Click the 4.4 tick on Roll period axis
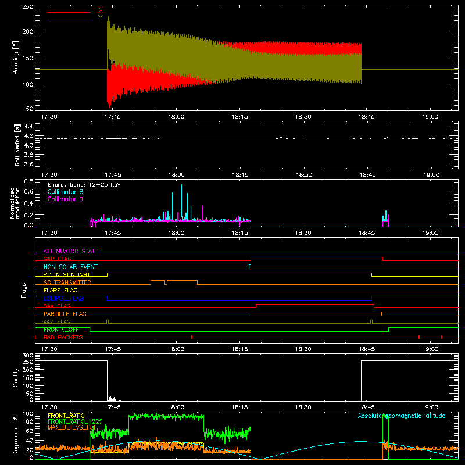This screenshot has height=465, width=465. click(28, 126)
